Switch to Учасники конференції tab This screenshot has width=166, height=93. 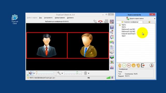(x=130, y=22)
